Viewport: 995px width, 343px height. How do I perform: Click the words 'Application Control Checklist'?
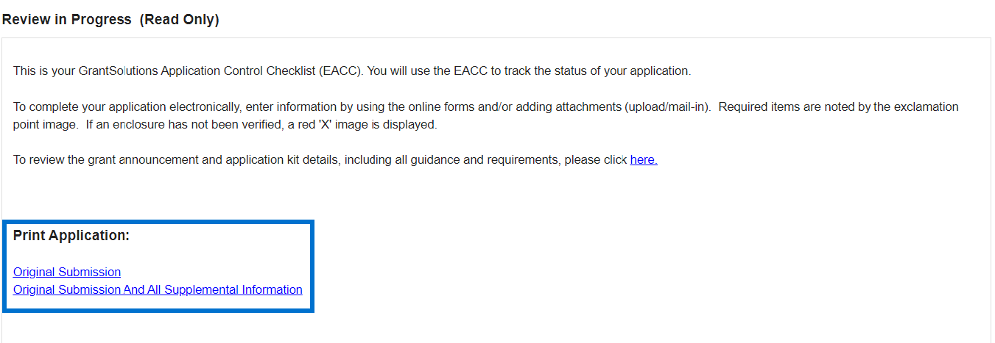pyautogui.click(x=239, y=71)
